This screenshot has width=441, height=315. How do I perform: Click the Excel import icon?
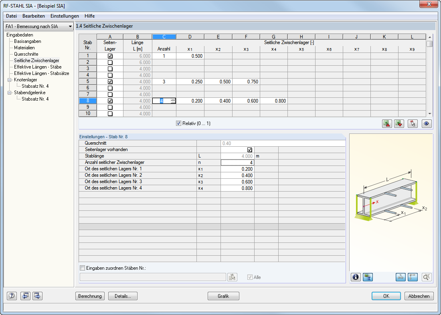click(x=399, y=123)
